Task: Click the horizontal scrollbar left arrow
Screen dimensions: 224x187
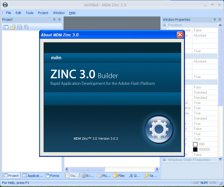Action: pyautogui.click(x=67, y=169)
